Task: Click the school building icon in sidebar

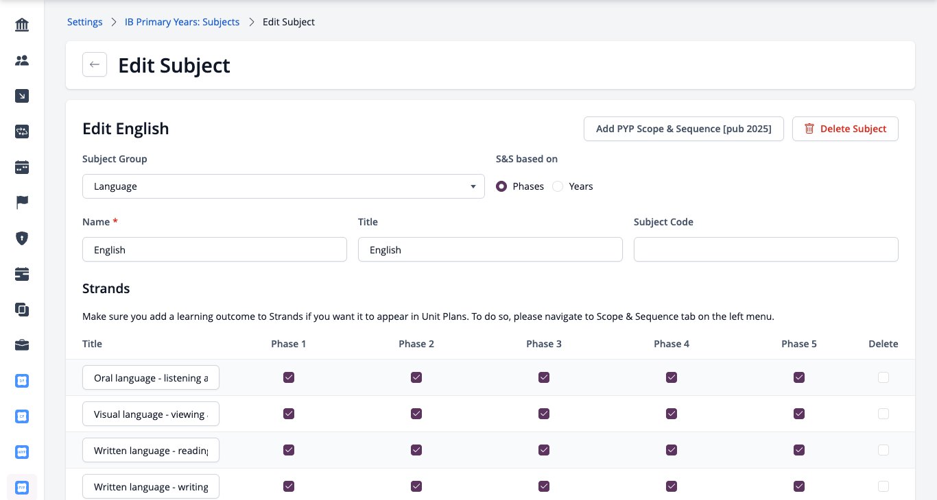Action: point(22,25)
